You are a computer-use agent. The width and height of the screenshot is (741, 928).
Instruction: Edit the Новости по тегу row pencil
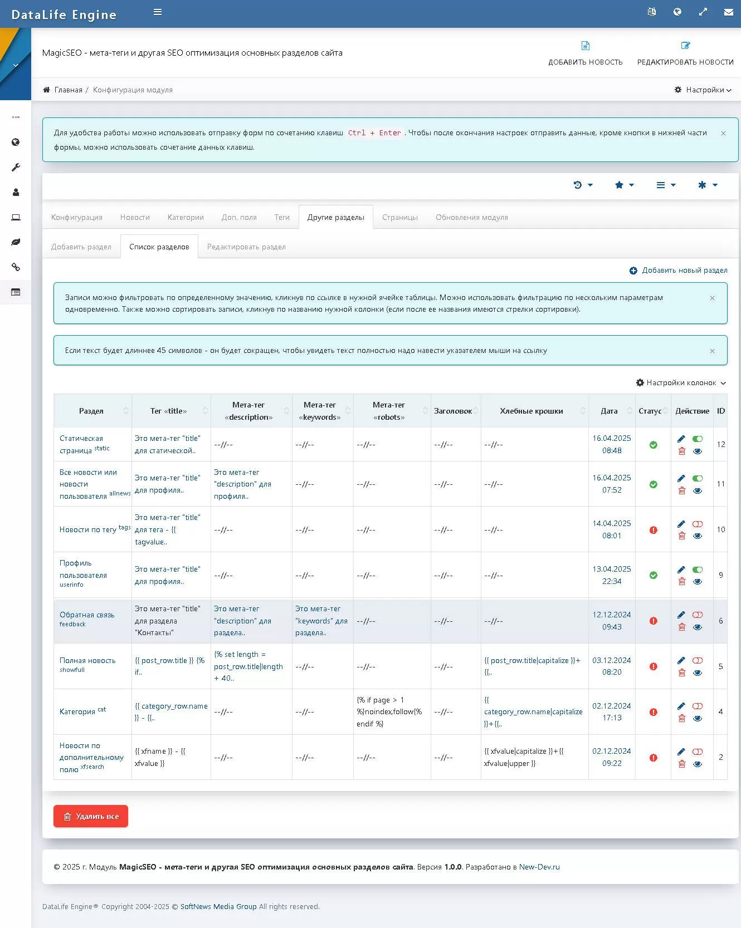pos(681,524)
